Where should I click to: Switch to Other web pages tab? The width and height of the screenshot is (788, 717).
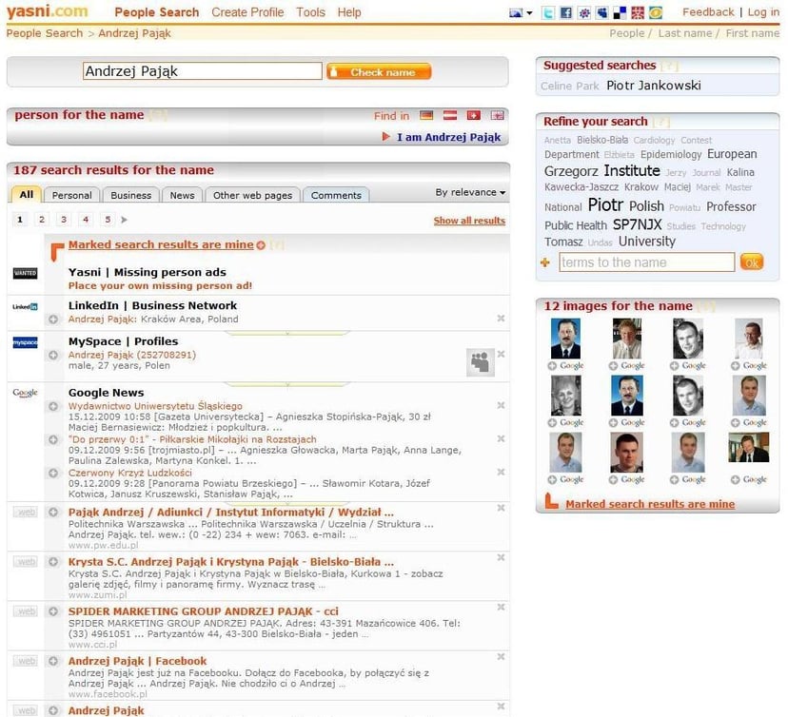pos(253,195)
